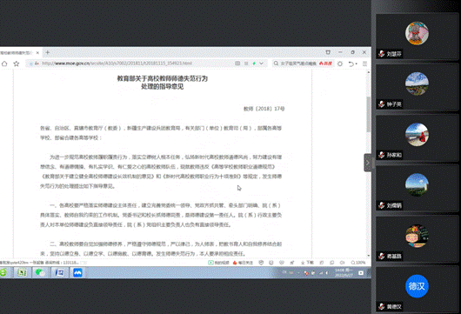461x314 pixels.
Task: Toggle 黄德汉's muted microphone icon
Action: (x=381, y=307)
